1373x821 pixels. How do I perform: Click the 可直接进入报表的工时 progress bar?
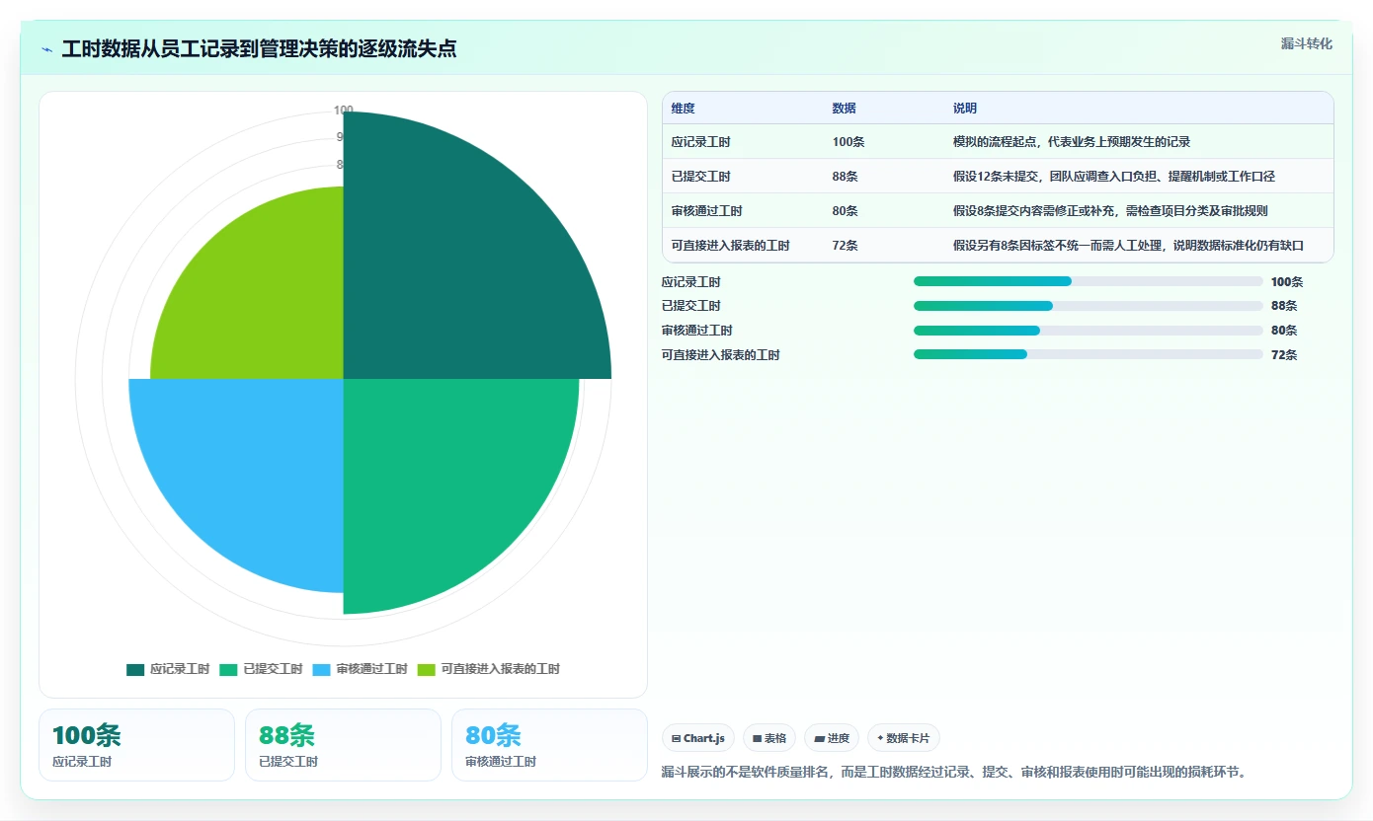(x=1088, y=354)
